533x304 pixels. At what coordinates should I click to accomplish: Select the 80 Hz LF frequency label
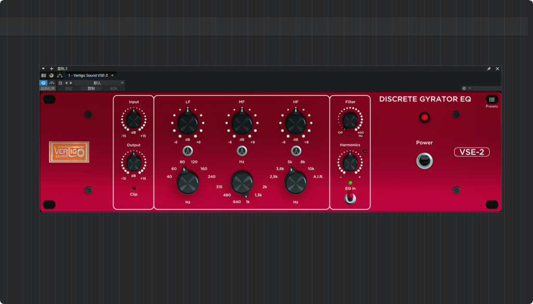pos(182,162)
